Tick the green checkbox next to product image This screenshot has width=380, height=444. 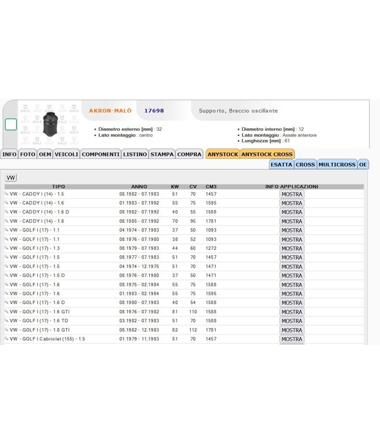(x=11, y=125)
